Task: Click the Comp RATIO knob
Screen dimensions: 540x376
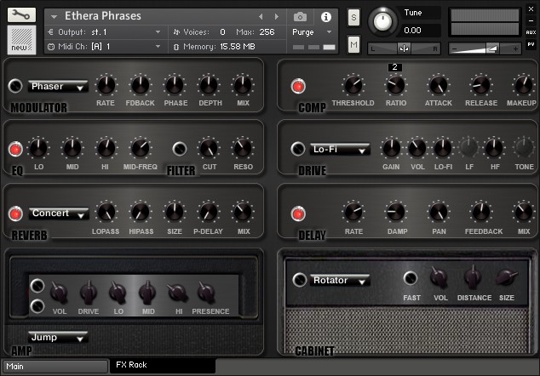Action: pos(396,85)
